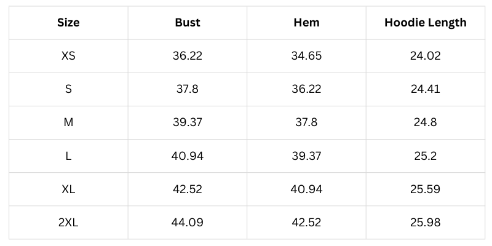
Task: Click the XS hem value 34.65
Action: (x=306, y=56)
